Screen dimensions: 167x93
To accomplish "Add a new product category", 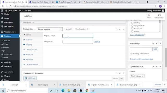I will (x=137, y=35).
